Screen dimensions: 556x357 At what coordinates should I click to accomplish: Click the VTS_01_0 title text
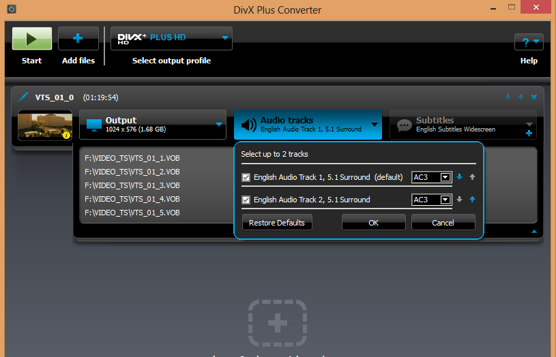(x=55, y=97)
